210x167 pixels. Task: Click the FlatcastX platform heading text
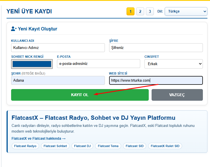pos(93,118)
